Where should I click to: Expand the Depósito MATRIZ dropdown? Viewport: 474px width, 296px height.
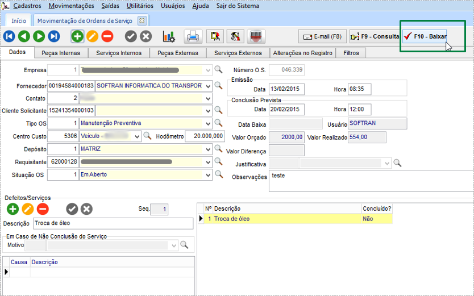click(207, 149)
